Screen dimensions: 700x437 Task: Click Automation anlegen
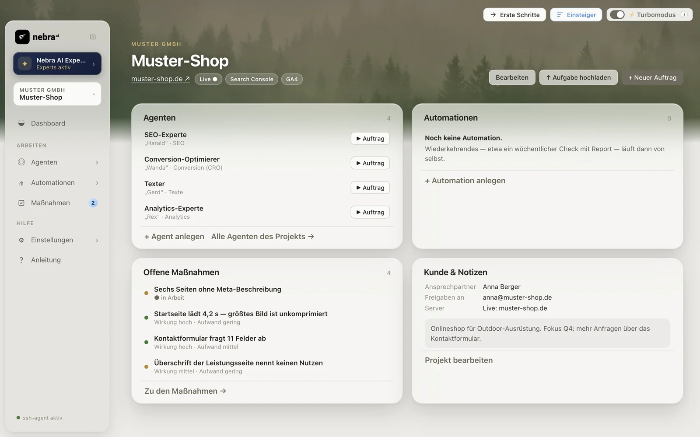tap(465, 181)
